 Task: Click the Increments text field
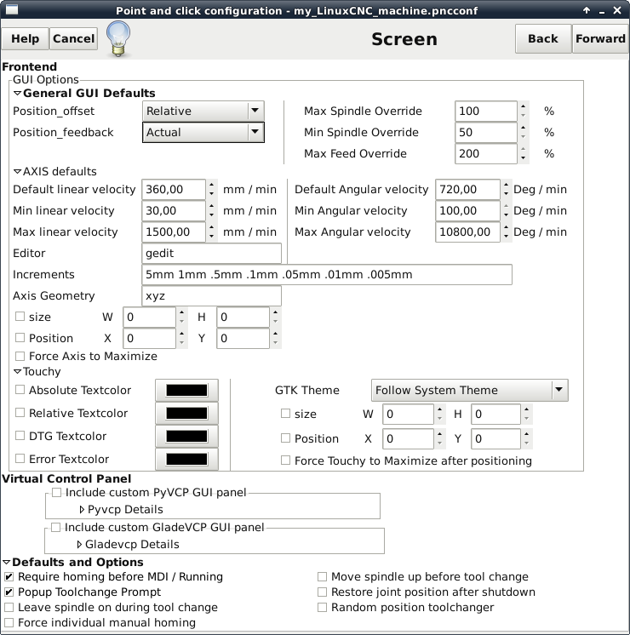[x=327, y=275]
